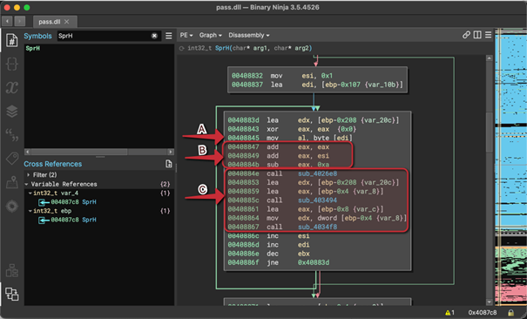Open the graph hierarchy icon at sidebar bottom
Viewport: 527px width, 319px height.
[12, 271]
